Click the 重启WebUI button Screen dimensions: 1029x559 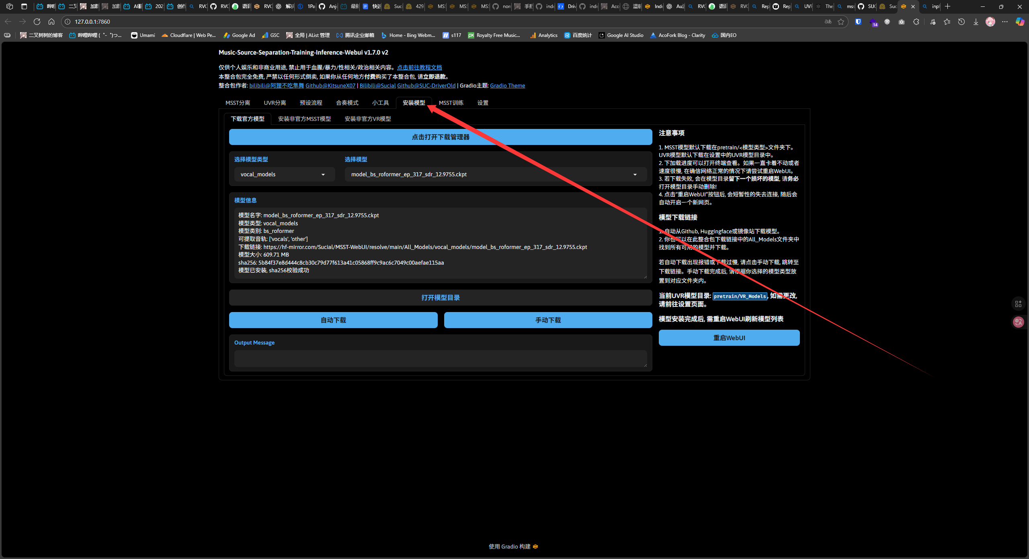pos(729,338)
